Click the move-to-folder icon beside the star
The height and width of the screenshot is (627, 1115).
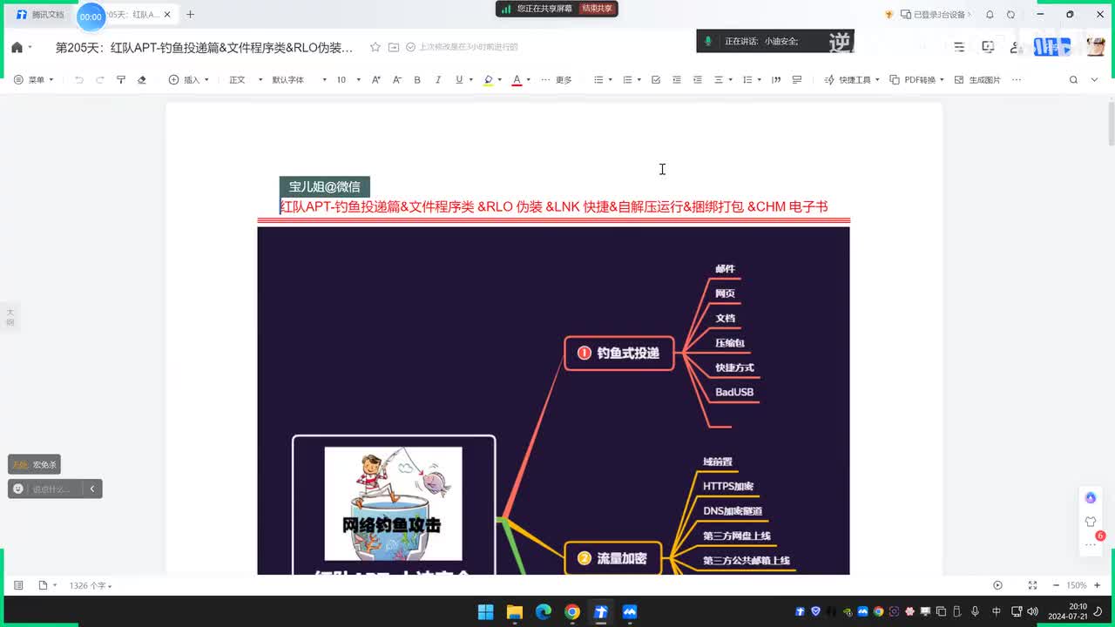394,47
